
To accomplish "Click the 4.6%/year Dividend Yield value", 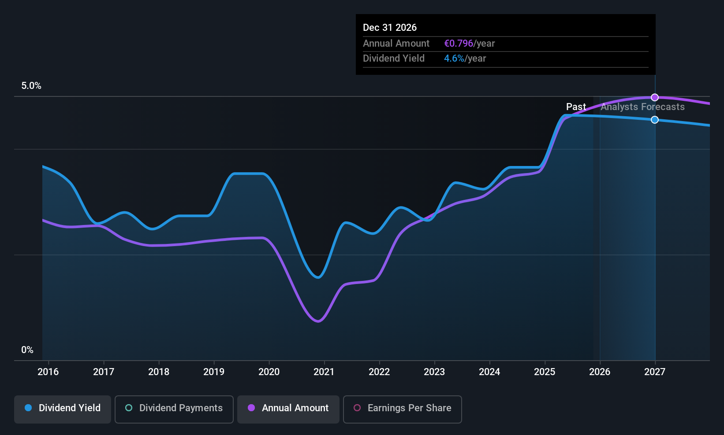I will [465, 58].
